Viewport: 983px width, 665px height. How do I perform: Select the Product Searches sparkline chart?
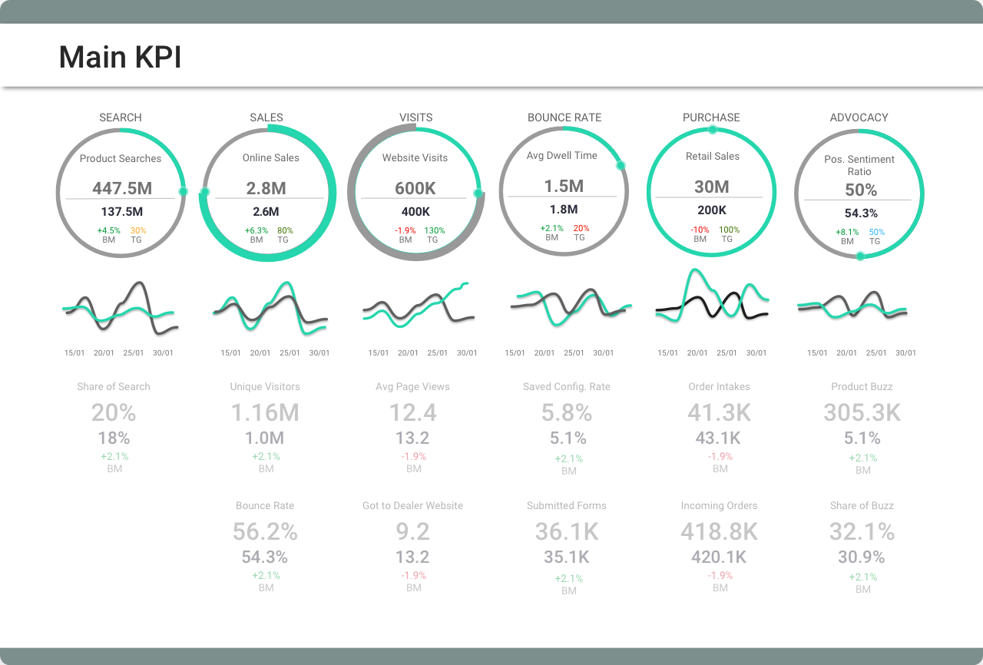coord(121,306)
